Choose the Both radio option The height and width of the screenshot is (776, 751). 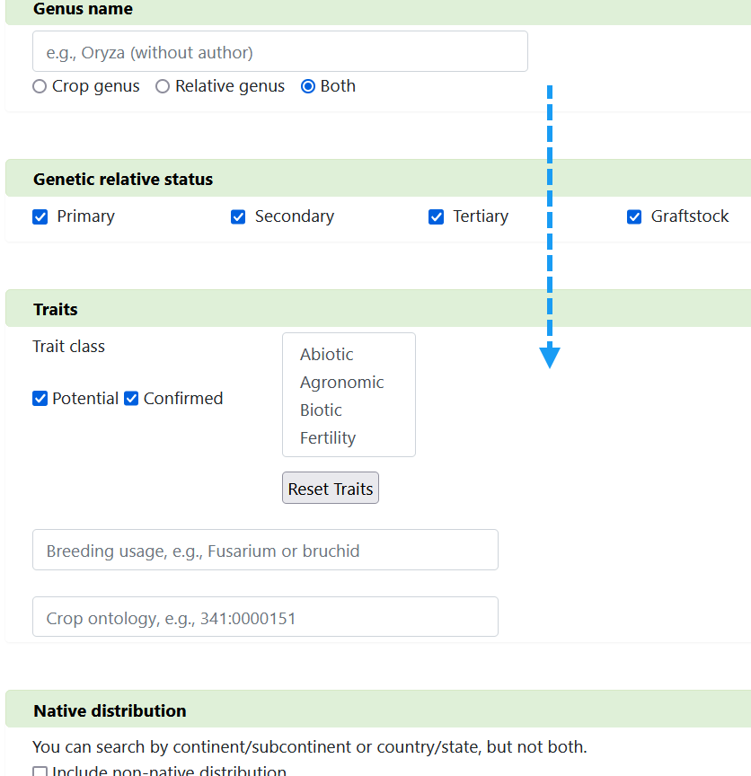pos(308,86)
